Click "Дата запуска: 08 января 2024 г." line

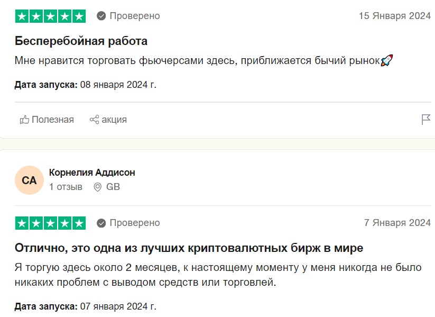85,85
